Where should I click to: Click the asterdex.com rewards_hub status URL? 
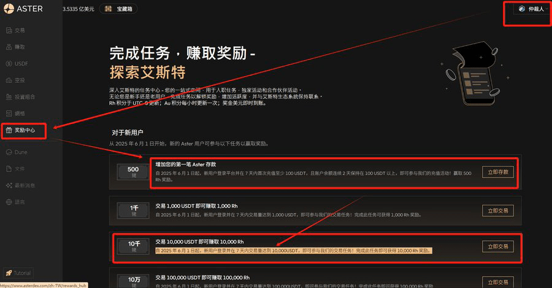[x=44, y=286]
